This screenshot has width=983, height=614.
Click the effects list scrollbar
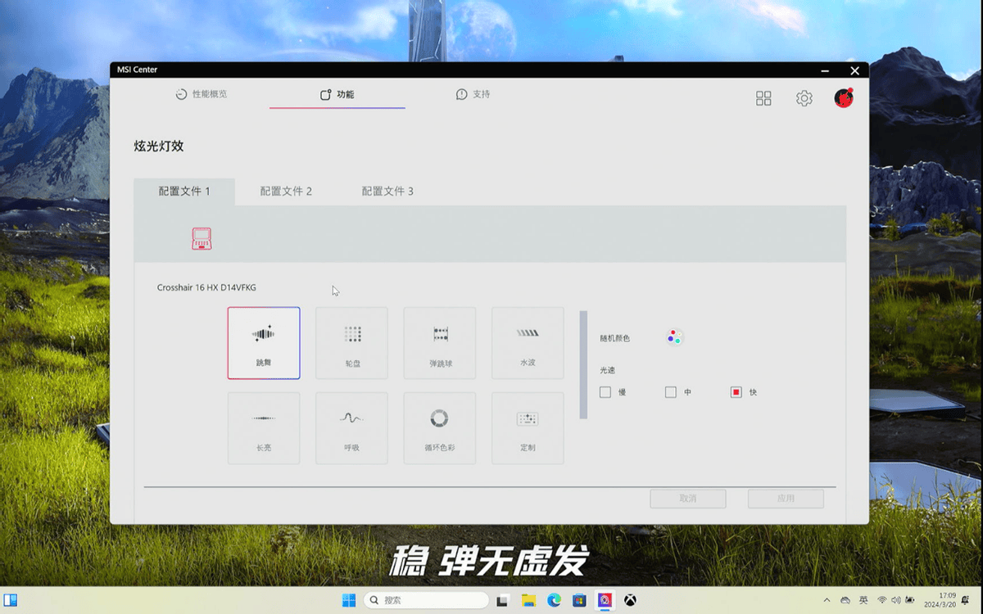583,364
